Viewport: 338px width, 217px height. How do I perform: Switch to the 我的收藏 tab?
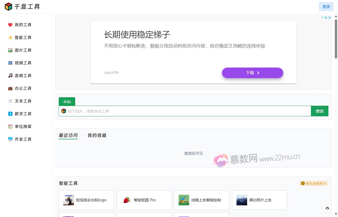click(x=97, y=135)
